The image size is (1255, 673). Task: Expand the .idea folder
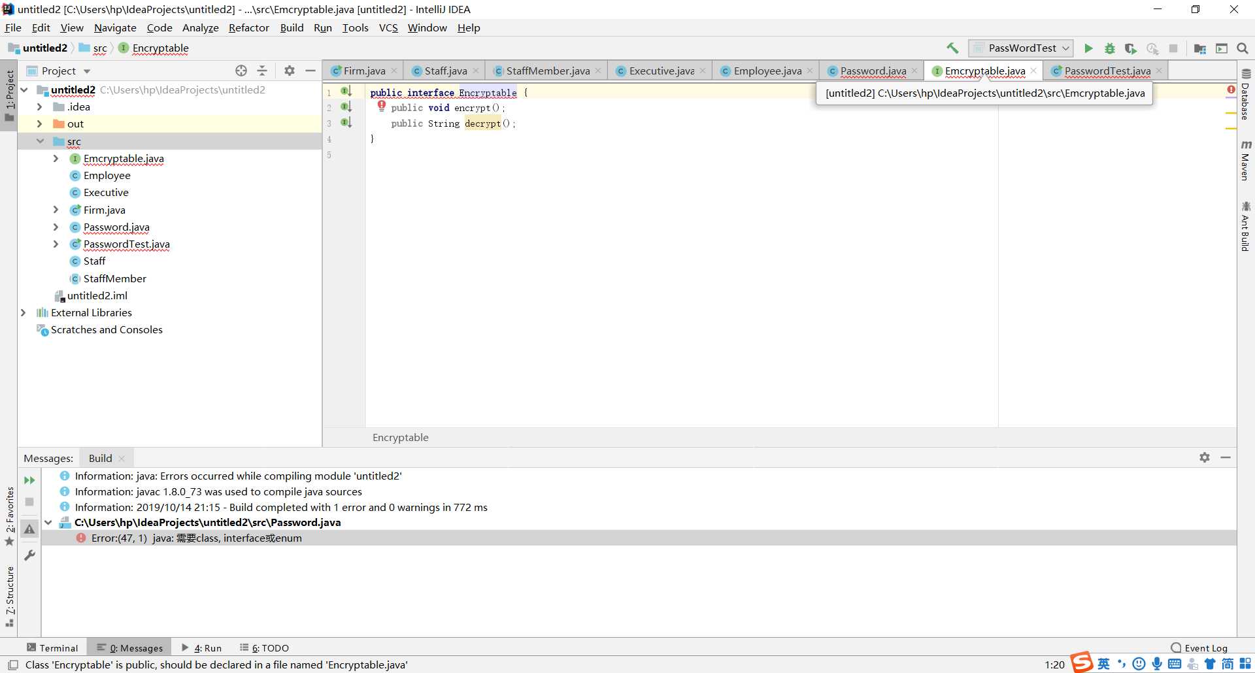tap(39, 107)
